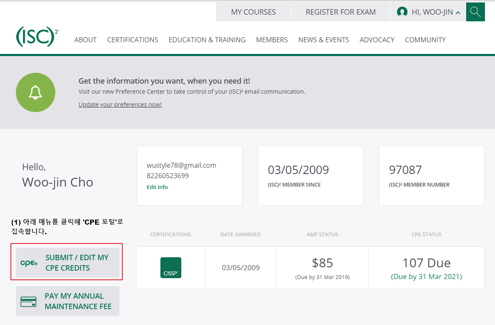
Task: Open the search magnifier icon
Action: pyautogui.click(x=475, y=12)
